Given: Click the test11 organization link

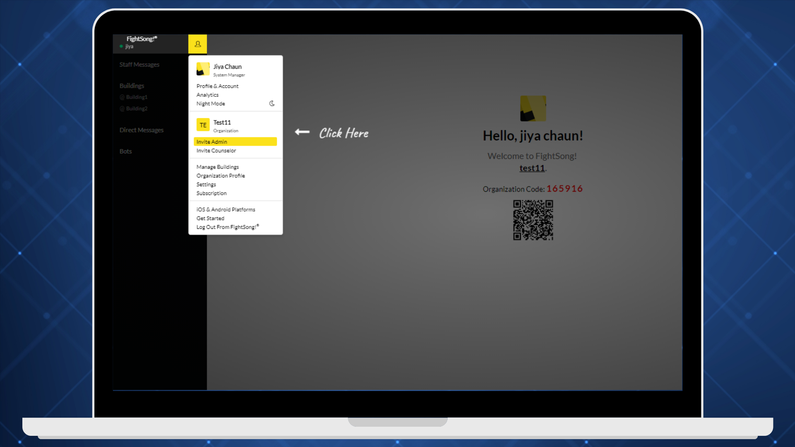Looking at the screenshot, I should 532,168.
